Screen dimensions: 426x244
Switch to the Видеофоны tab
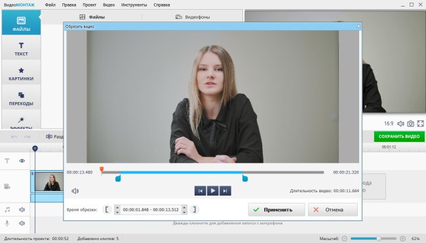(x=193, y=17)
